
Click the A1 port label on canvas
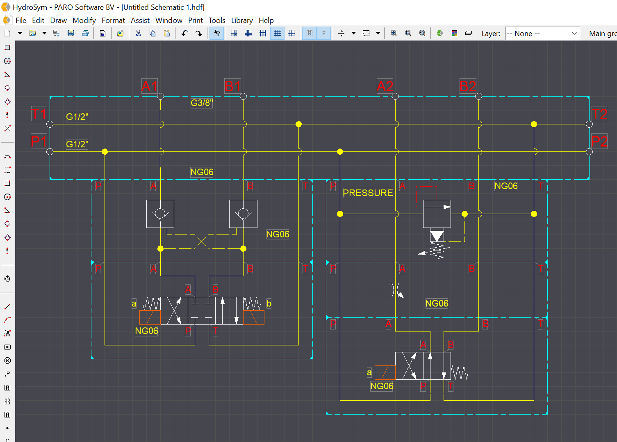pos(149,86)
